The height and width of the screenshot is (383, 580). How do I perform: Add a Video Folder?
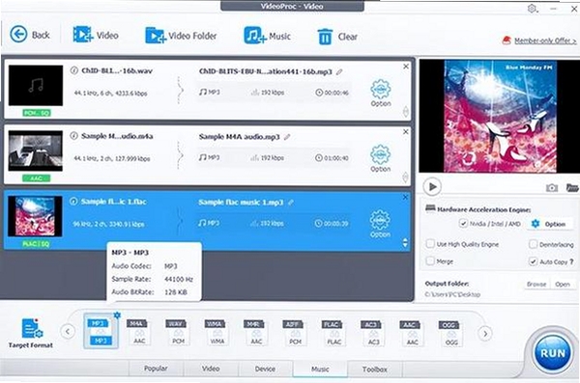[181, 36]
